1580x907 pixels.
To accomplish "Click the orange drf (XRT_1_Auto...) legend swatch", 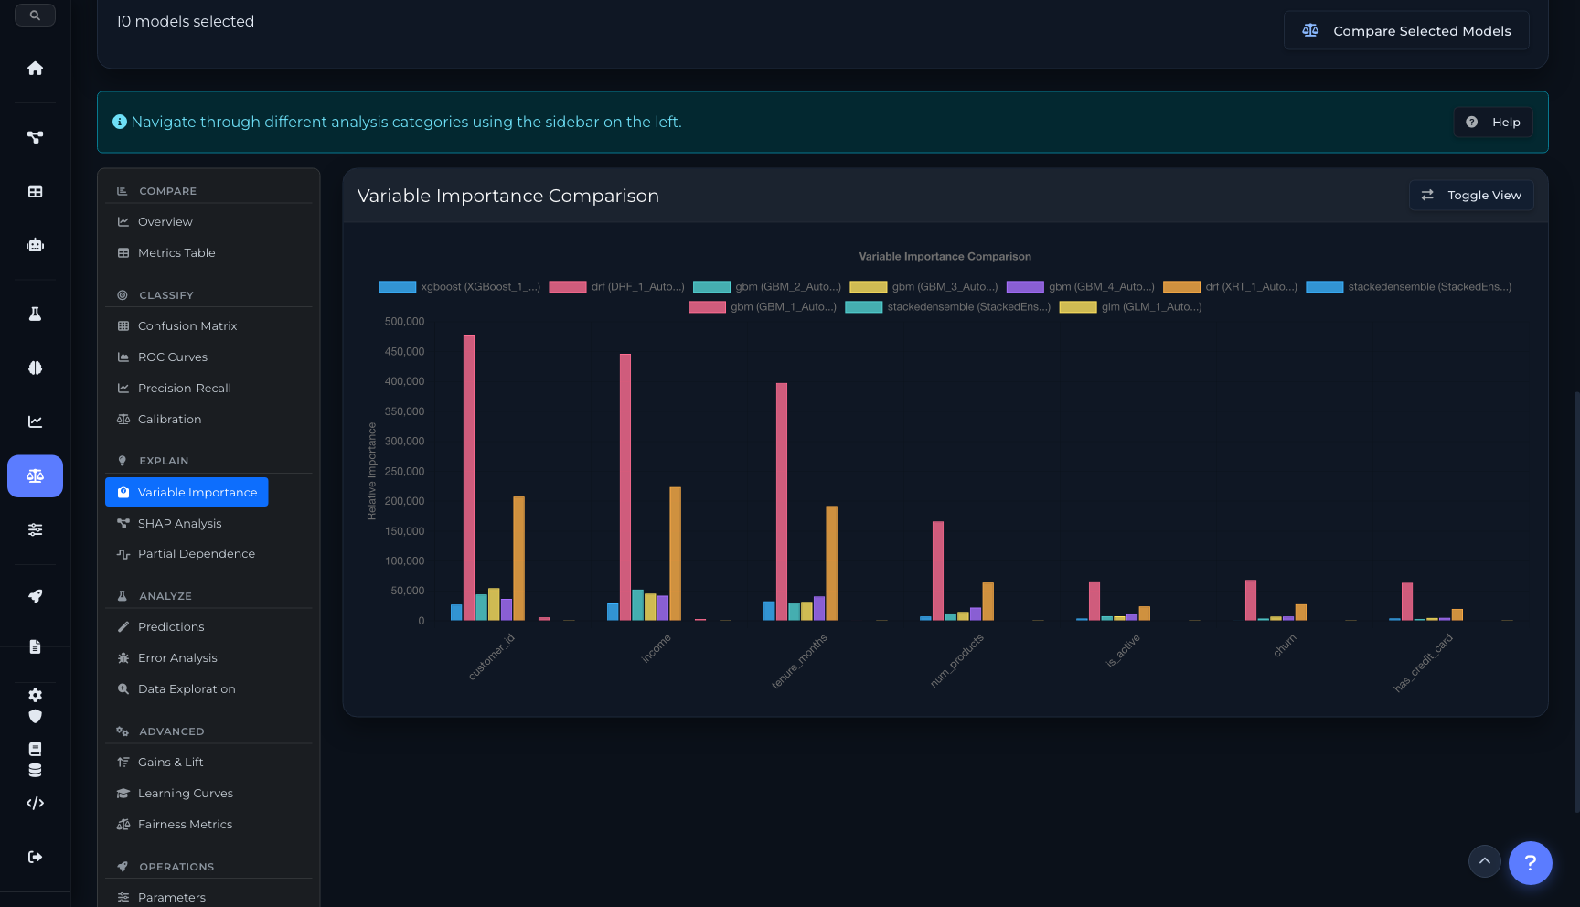I will 1181,287.
